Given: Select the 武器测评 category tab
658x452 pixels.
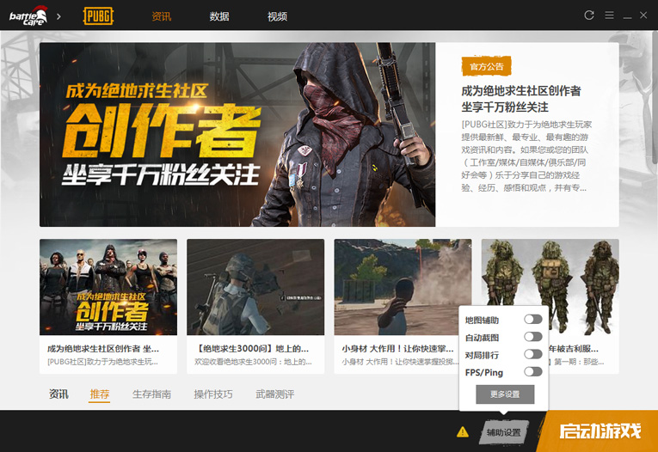Looking at the screenshot, I should [x=275, y=394].
